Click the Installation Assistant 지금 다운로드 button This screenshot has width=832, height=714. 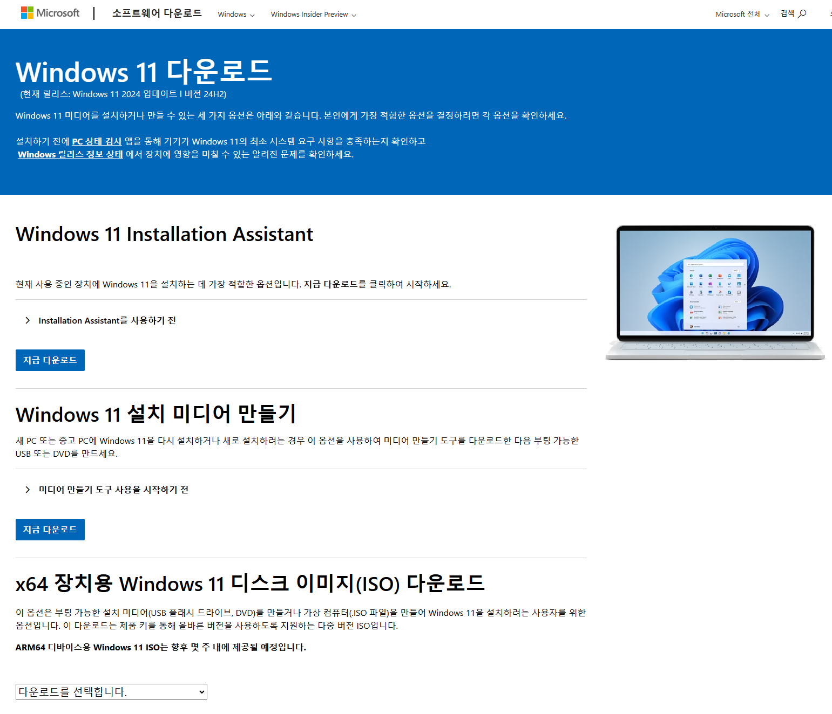point(50,360)
